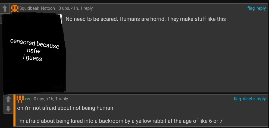
Task: Downvote the xw reply comment
Action: [8, 108]
